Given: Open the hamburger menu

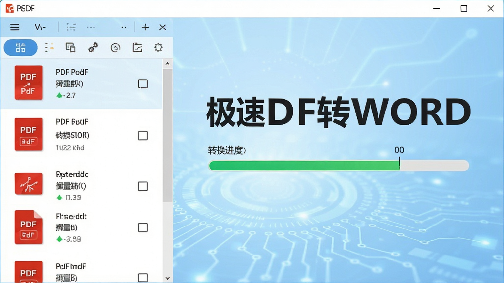Looking at the screenshot, I should pyautogui.click(x=15, y=28).
